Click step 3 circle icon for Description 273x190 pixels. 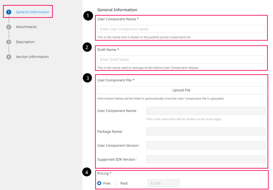click(9, 42)
